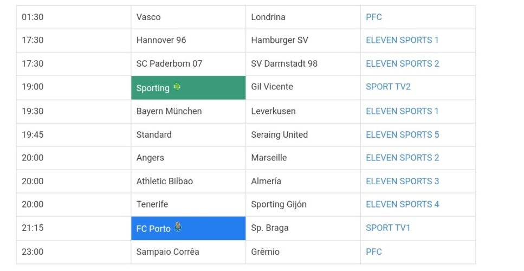The height and width of the screenshot is (271, 524).
Task: Open the ELEVEN SPORTS 4 channel link
Action: (x=403, y=204)
